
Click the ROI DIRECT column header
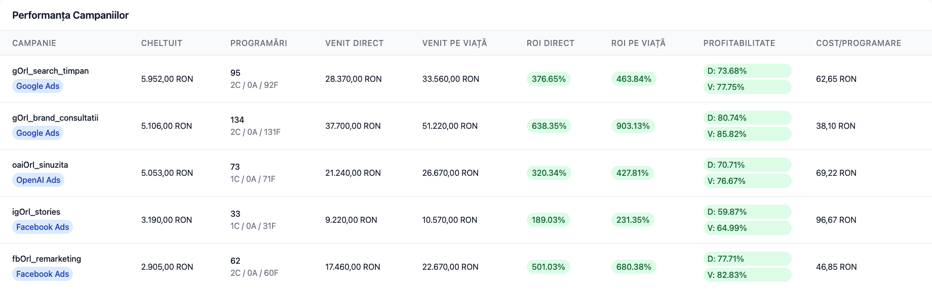pyautogui.click(x=551, y=43)
